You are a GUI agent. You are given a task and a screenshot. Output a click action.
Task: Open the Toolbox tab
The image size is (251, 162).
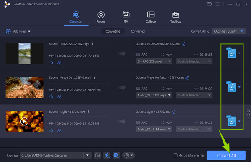tap(175, 17)
